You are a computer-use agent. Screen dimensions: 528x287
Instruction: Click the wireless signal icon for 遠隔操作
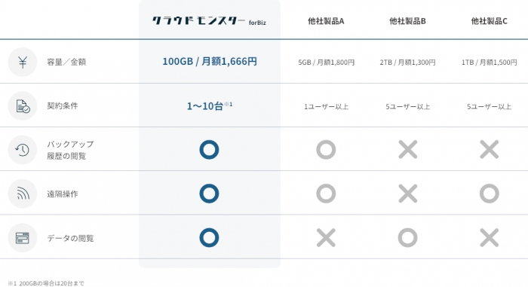tap(23, 194)
